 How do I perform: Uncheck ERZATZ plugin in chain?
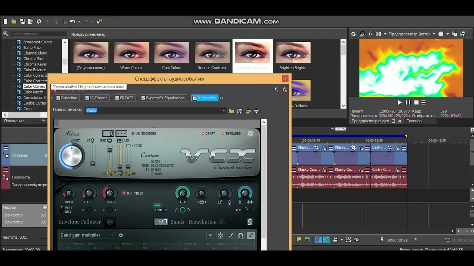117,98
